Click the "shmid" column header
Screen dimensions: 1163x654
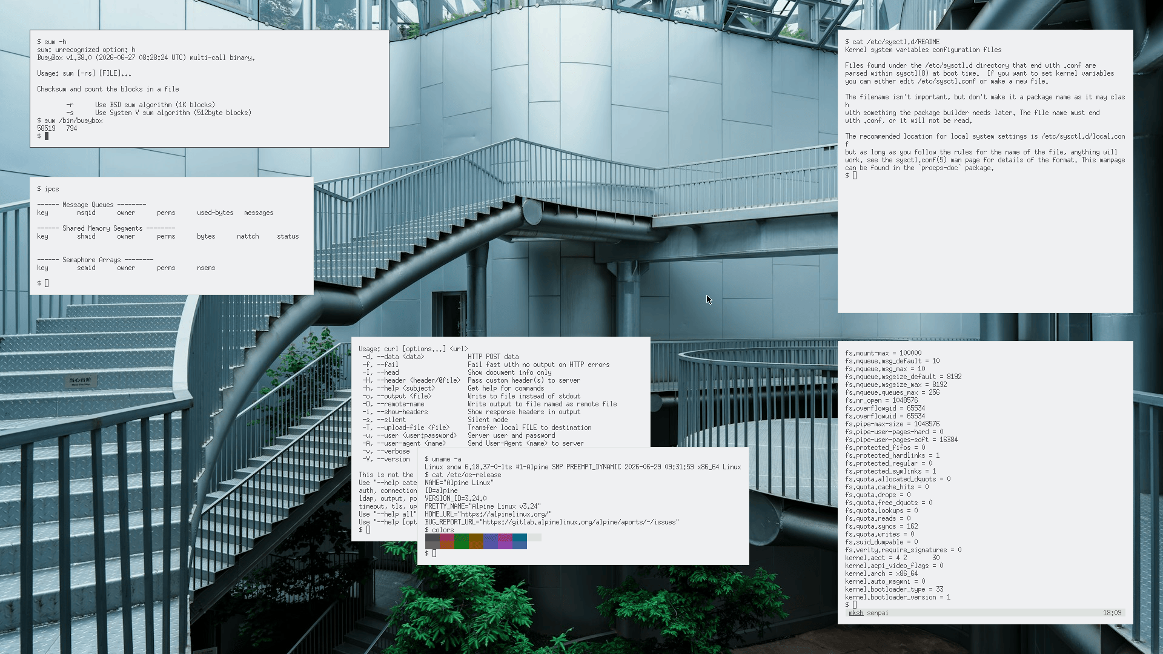point(86,236)
